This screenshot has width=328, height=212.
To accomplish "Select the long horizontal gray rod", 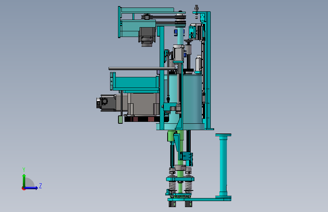I will (142, 69).
